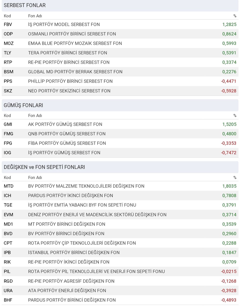This screenshot has width=240, height=306.
Task: Open İSTANBUL PORTFÖY BİRİNCİ DEĞİŞKEN FON
Action: point(74,252)
